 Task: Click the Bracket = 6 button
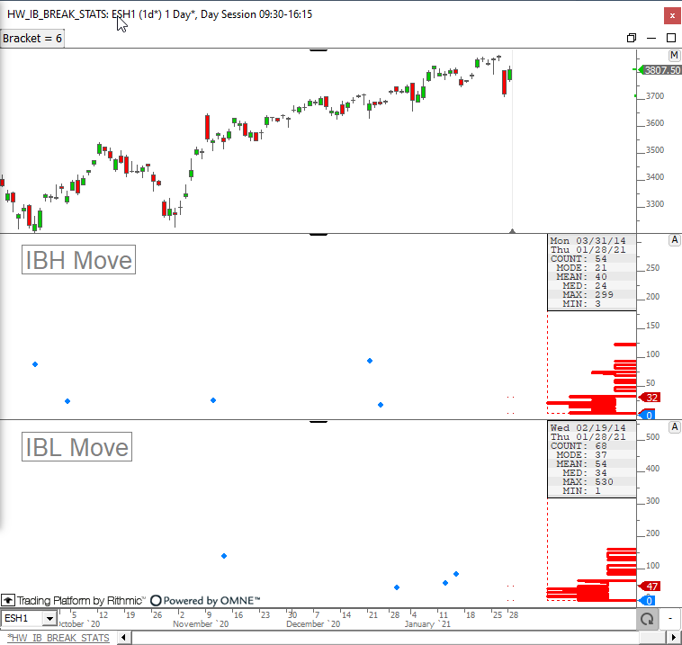coord(32,38)
